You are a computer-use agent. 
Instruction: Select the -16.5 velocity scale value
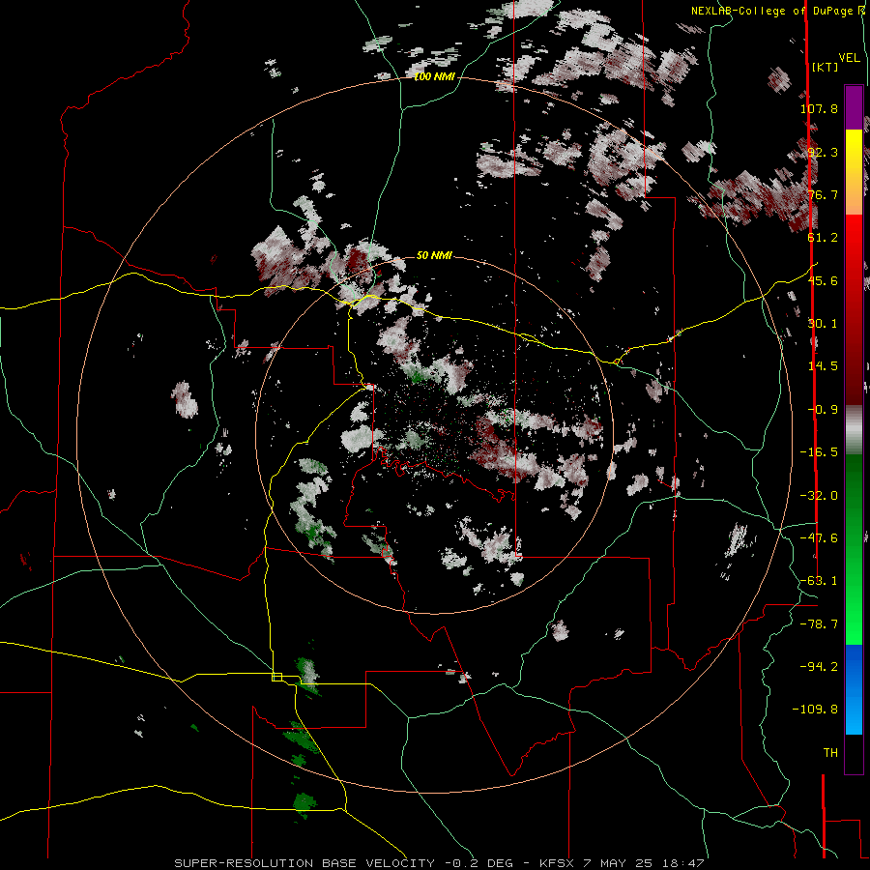819,452
